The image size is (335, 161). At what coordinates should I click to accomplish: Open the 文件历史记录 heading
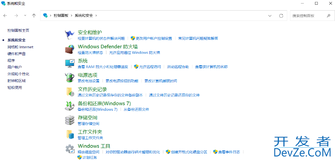point(92,89)
